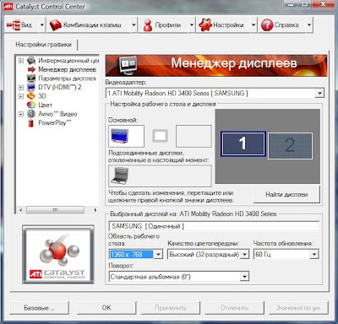Switch to the Настройки графики tab
This screenshot has height=324, width=338.
(44, 45)
